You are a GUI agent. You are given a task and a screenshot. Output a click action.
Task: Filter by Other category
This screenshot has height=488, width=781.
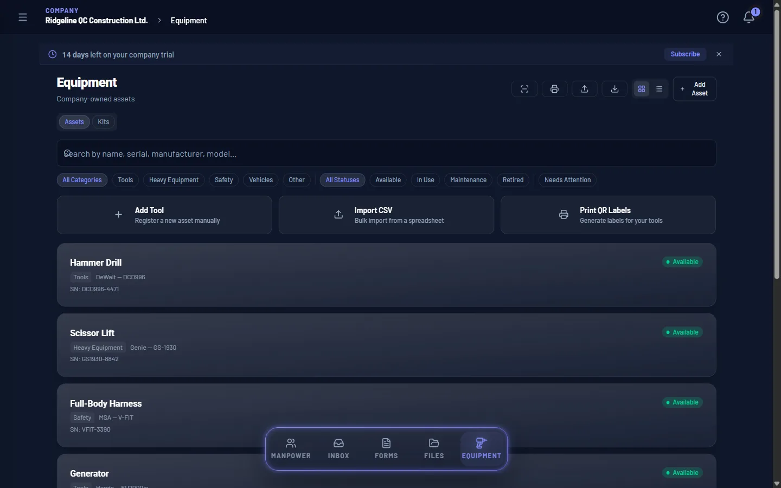point(297,180)
